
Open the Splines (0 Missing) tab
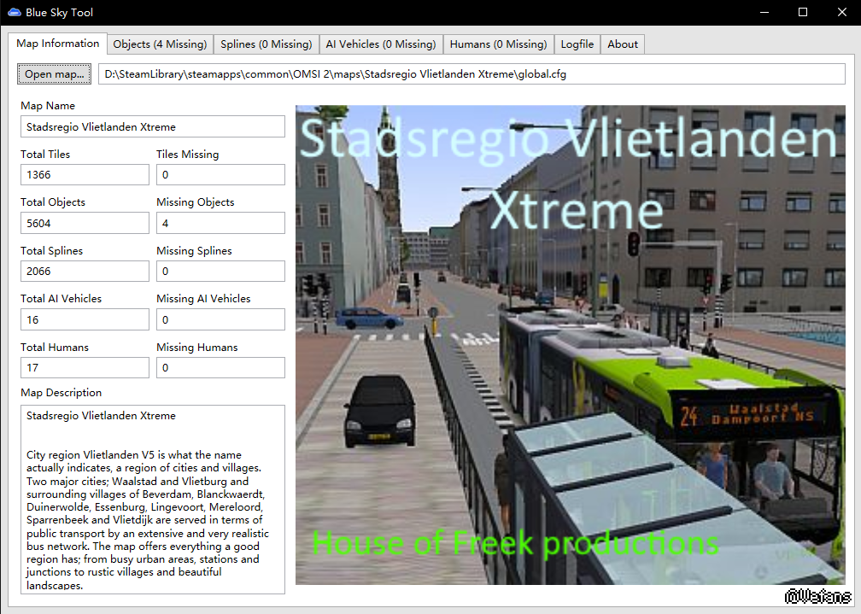pos(266,44)
